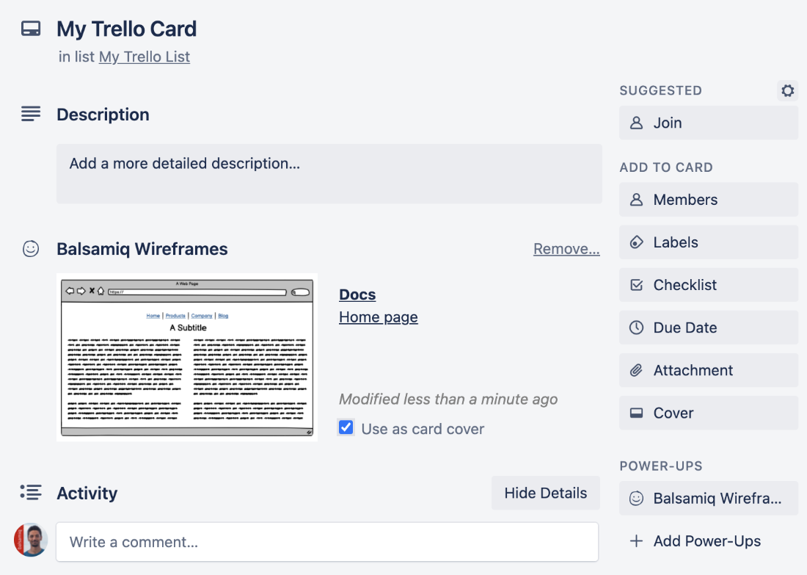The height and width of the screenshot is (575, 807).
Task: Click the smiley icon next to Balsamiq Wireframes
Action: pos(30,249)
